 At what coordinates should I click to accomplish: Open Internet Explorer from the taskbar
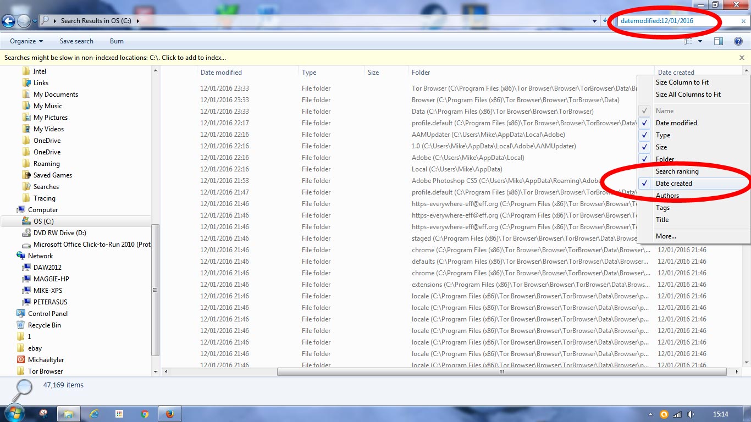tap(94, 414)
